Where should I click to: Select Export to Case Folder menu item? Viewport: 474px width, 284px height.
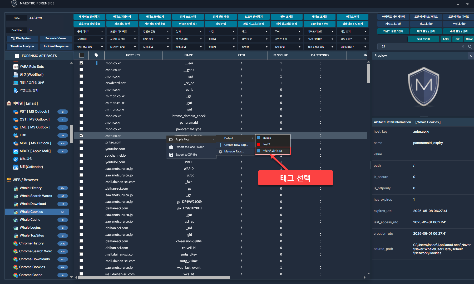point(189,147)
